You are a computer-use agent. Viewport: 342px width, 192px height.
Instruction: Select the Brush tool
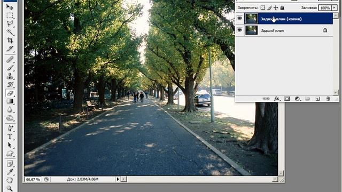(x=10, y=68)
